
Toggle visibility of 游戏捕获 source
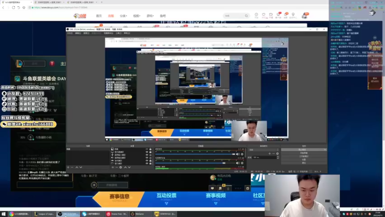pos(147,161)
